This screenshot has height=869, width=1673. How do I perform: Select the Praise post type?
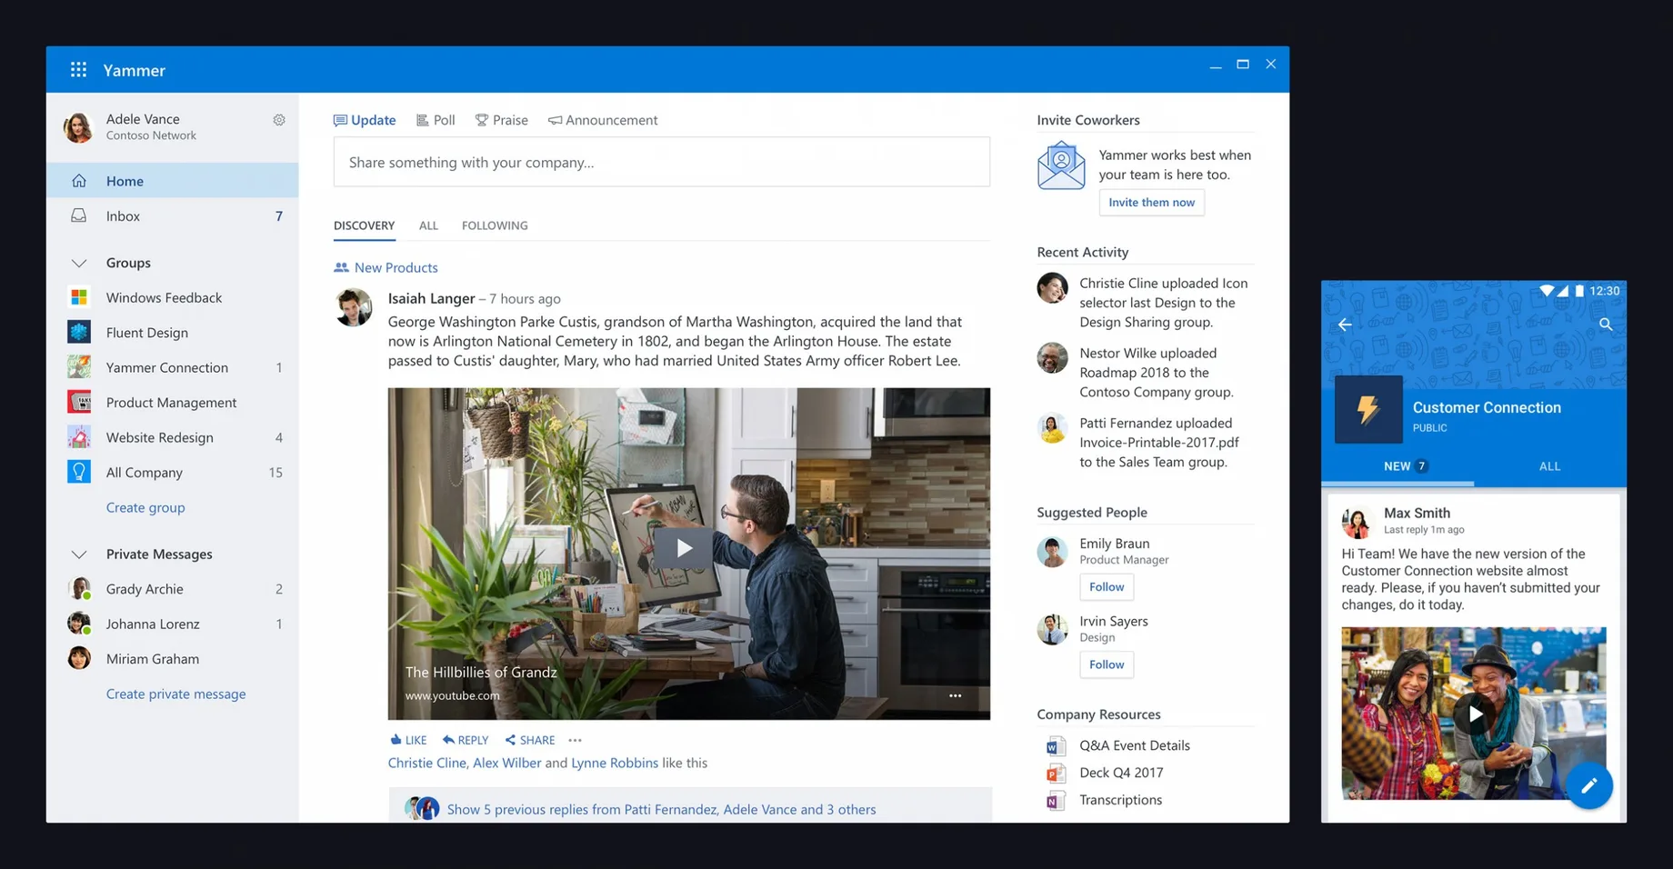click(x=501, y=120)
